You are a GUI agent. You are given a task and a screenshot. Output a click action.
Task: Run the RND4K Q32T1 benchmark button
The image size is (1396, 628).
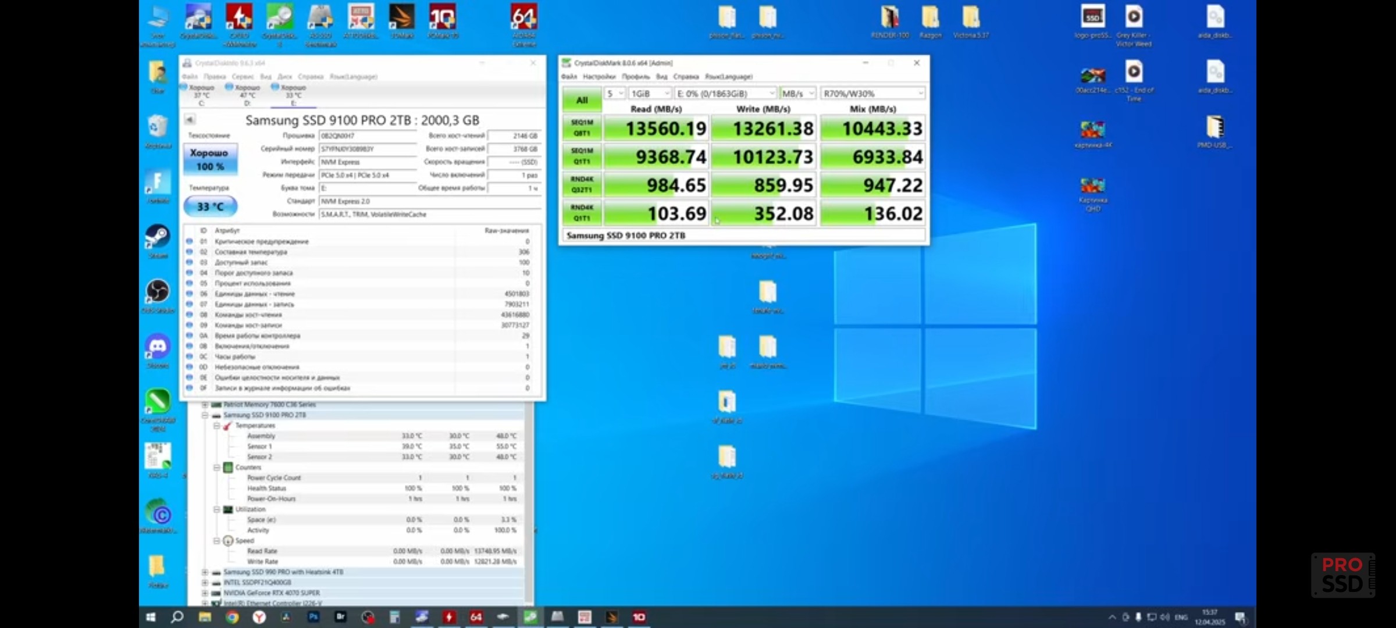[582, 185]
